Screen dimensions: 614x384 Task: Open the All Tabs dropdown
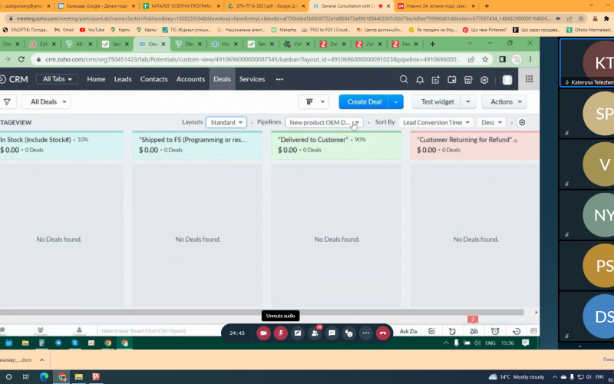pyautogui.click(x=57, y=79)
